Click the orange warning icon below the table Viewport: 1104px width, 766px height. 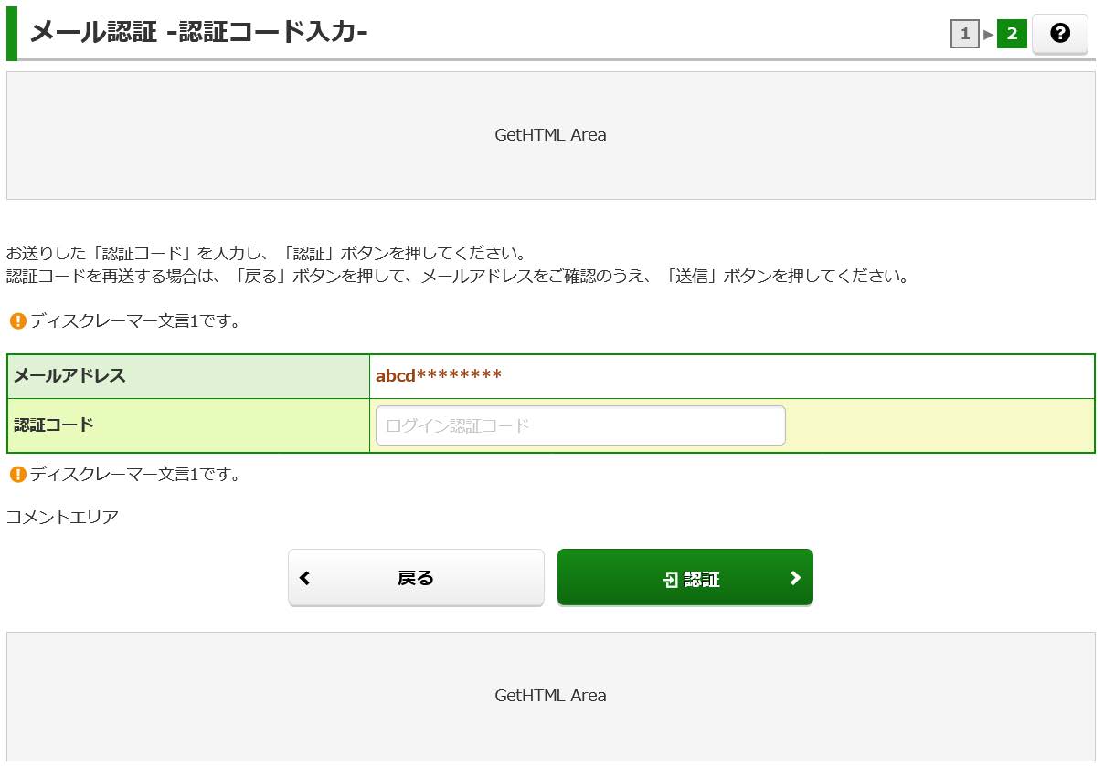click(17, 475)
